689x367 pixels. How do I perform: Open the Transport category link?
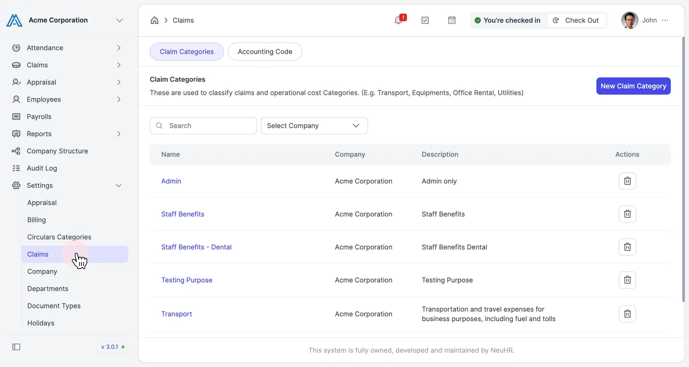click(x=177, y=314)
